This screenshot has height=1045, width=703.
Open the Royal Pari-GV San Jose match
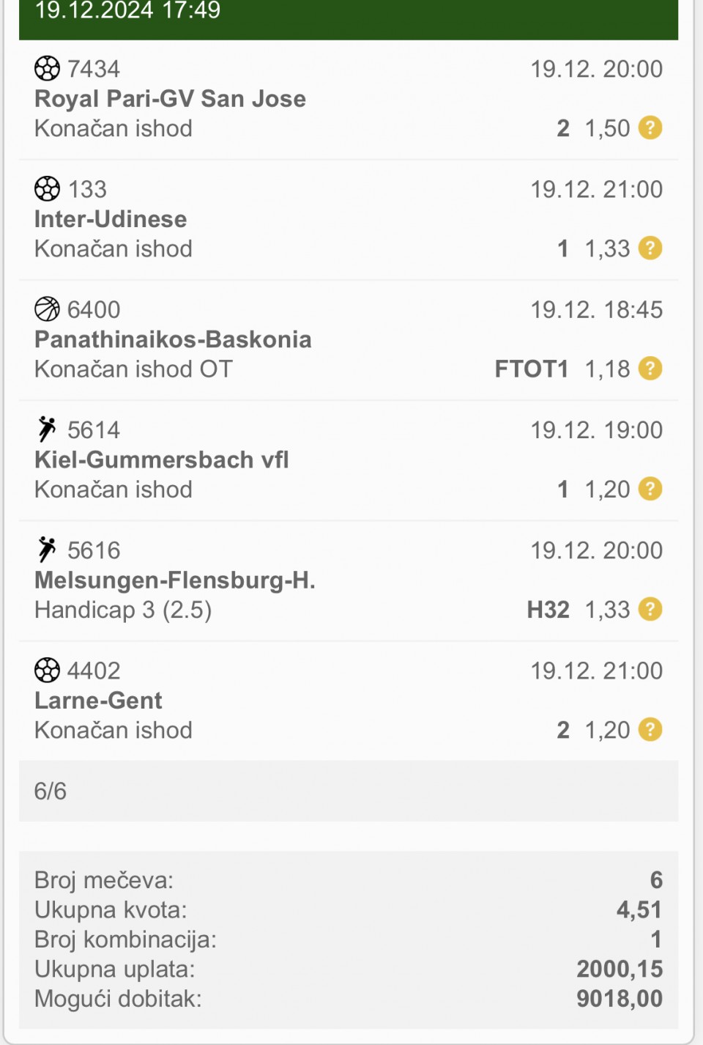170,98
